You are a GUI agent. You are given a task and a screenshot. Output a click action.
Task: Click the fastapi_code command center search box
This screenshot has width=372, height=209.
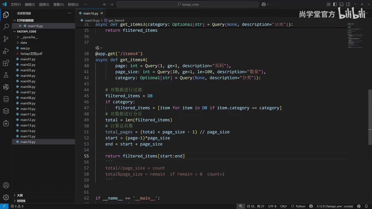click(188, 4)
